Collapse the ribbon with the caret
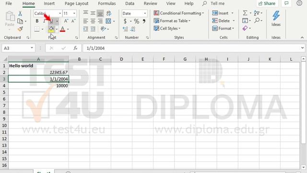This screenshot has height=173, width=307. click(x=302, y=37)
